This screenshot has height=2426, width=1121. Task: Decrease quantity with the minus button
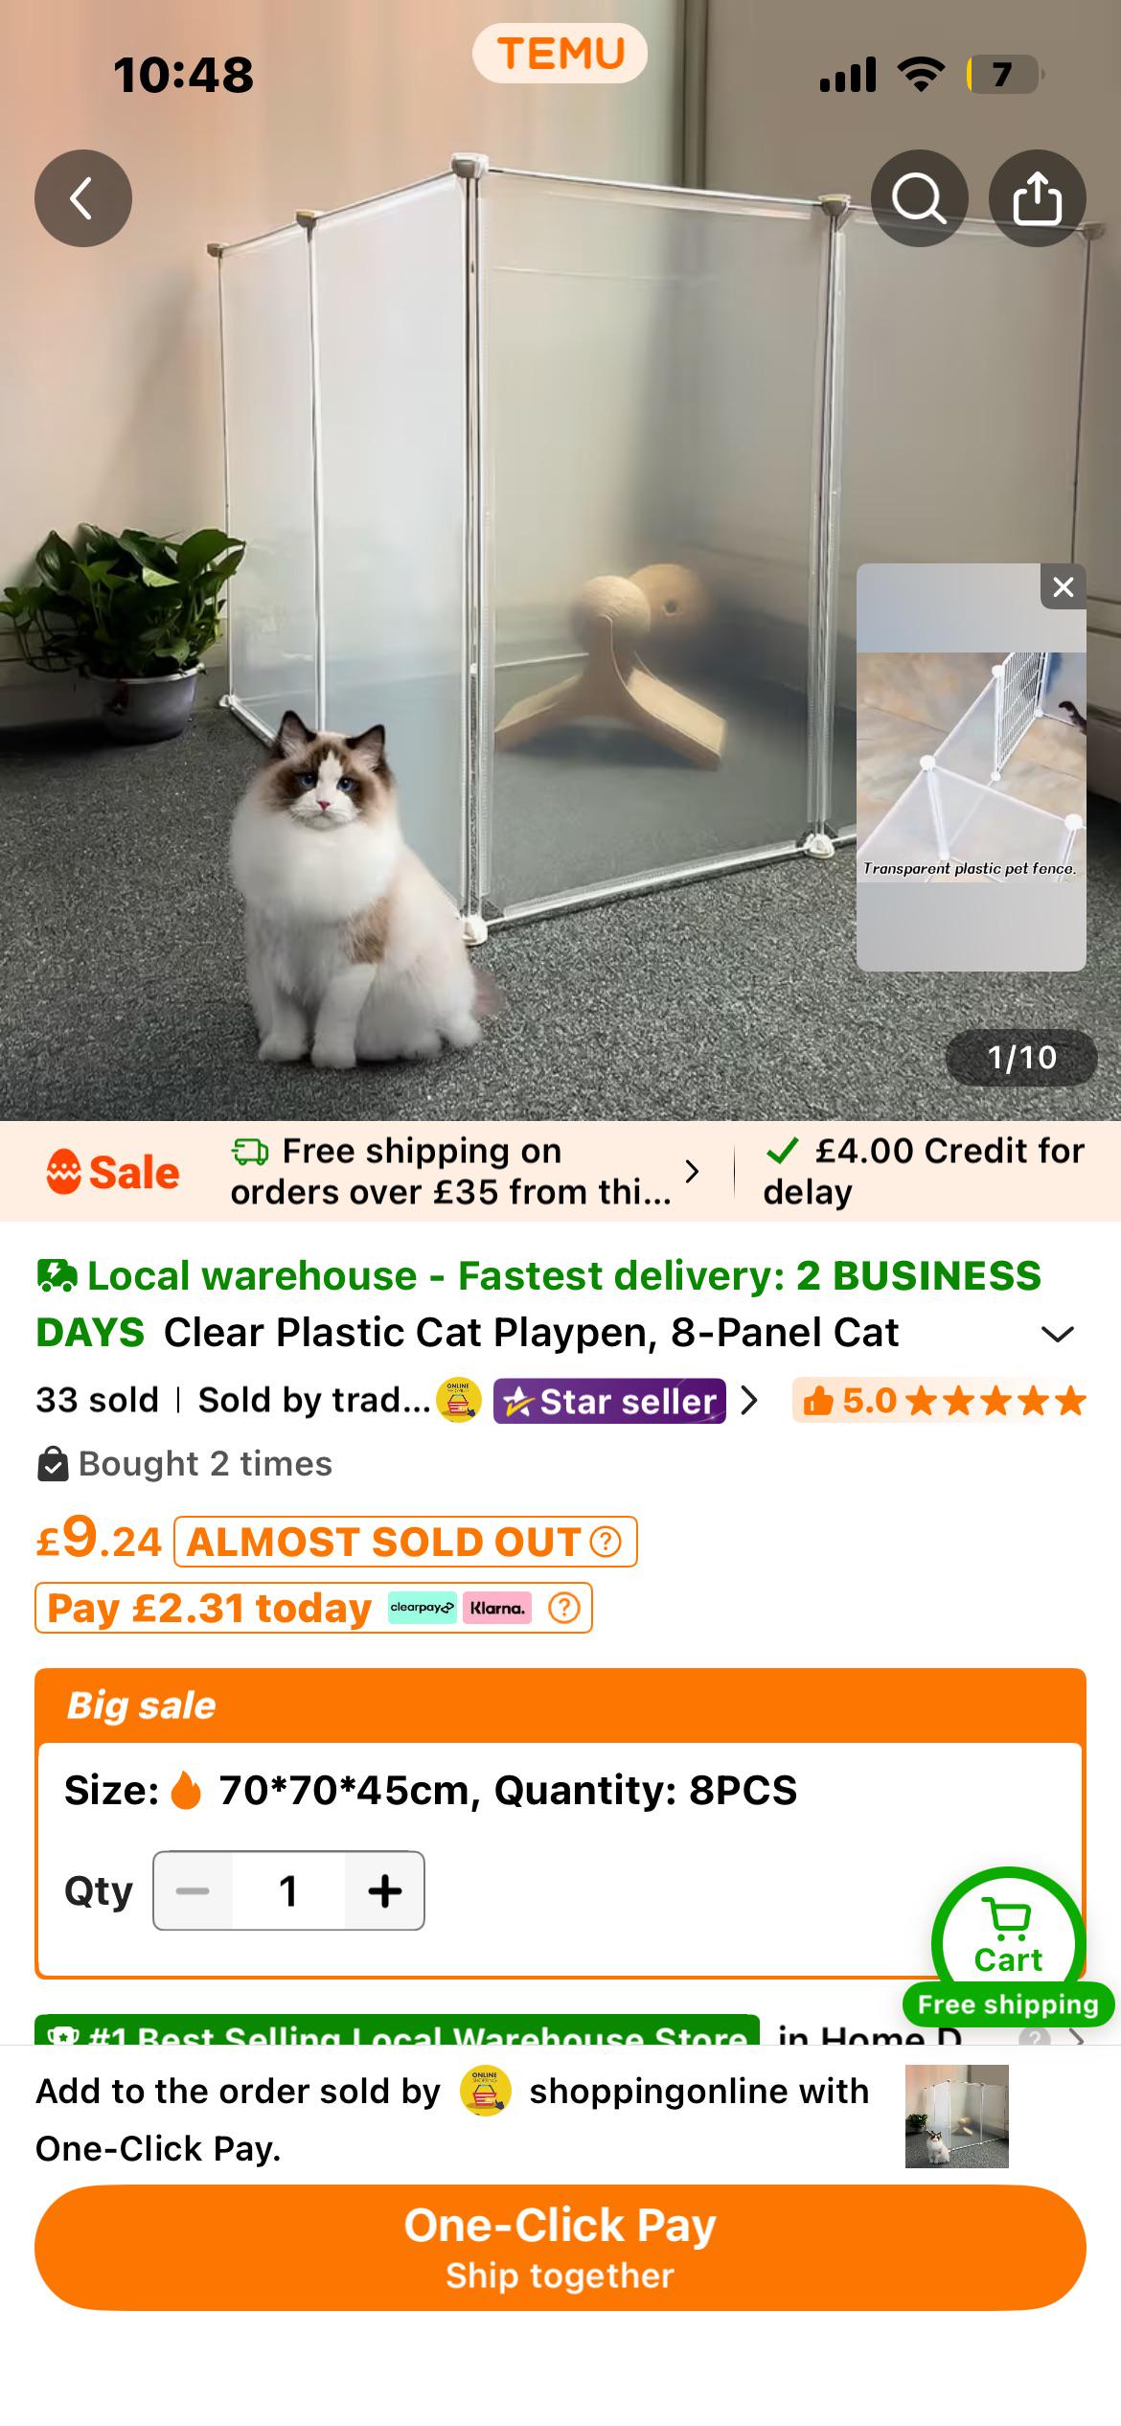tap(193, 1891)
